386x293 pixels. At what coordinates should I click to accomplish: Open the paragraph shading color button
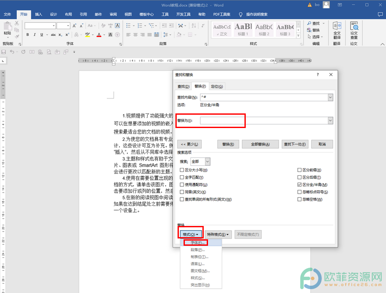tap(179, 35)
